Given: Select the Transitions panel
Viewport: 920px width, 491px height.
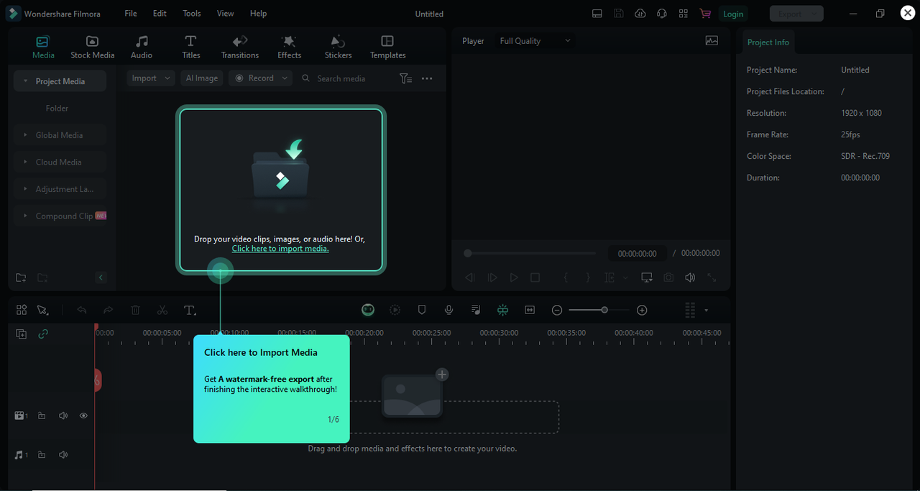Looking at the screenshot, I should click(239, 45).
